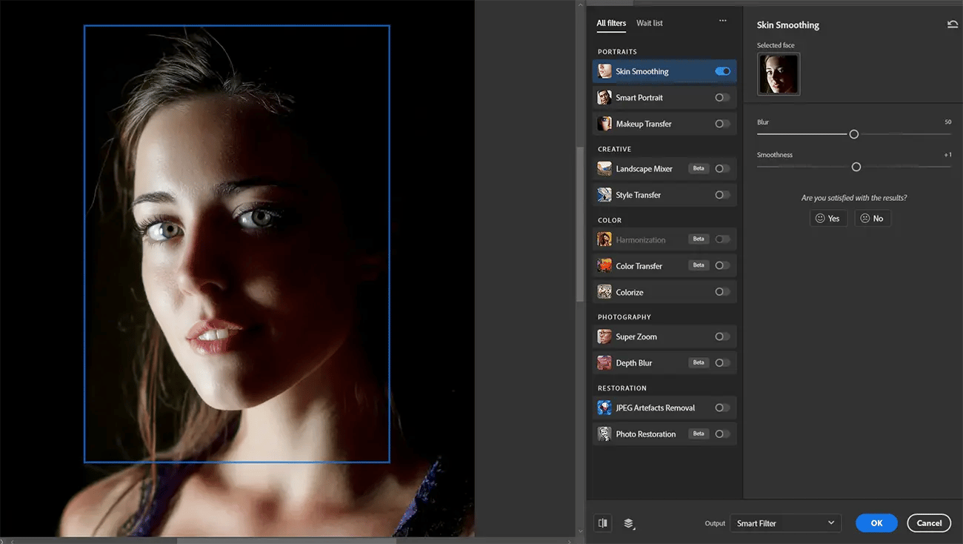963x544 pixels.
Task: Turn on the Color Transfer toggle
Action: pos(722,265)
